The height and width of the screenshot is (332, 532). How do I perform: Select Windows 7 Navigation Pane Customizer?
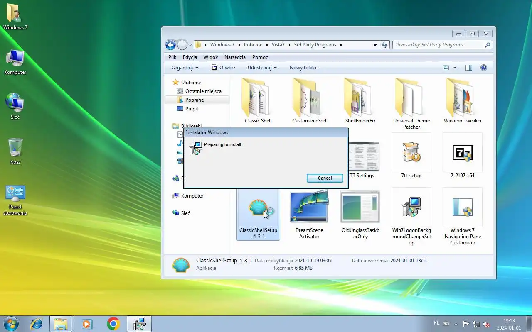(463, 217)
